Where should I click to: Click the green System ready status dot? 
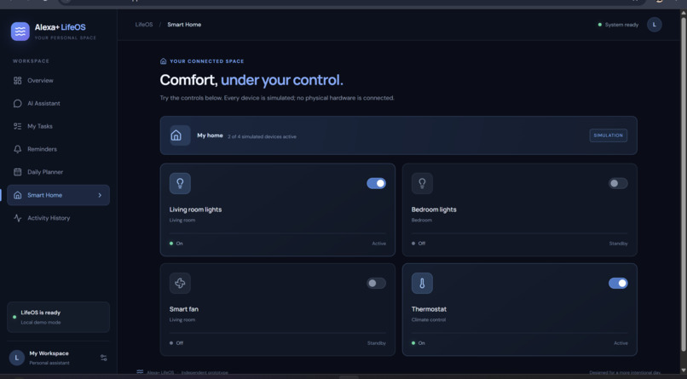pos(600,25)
